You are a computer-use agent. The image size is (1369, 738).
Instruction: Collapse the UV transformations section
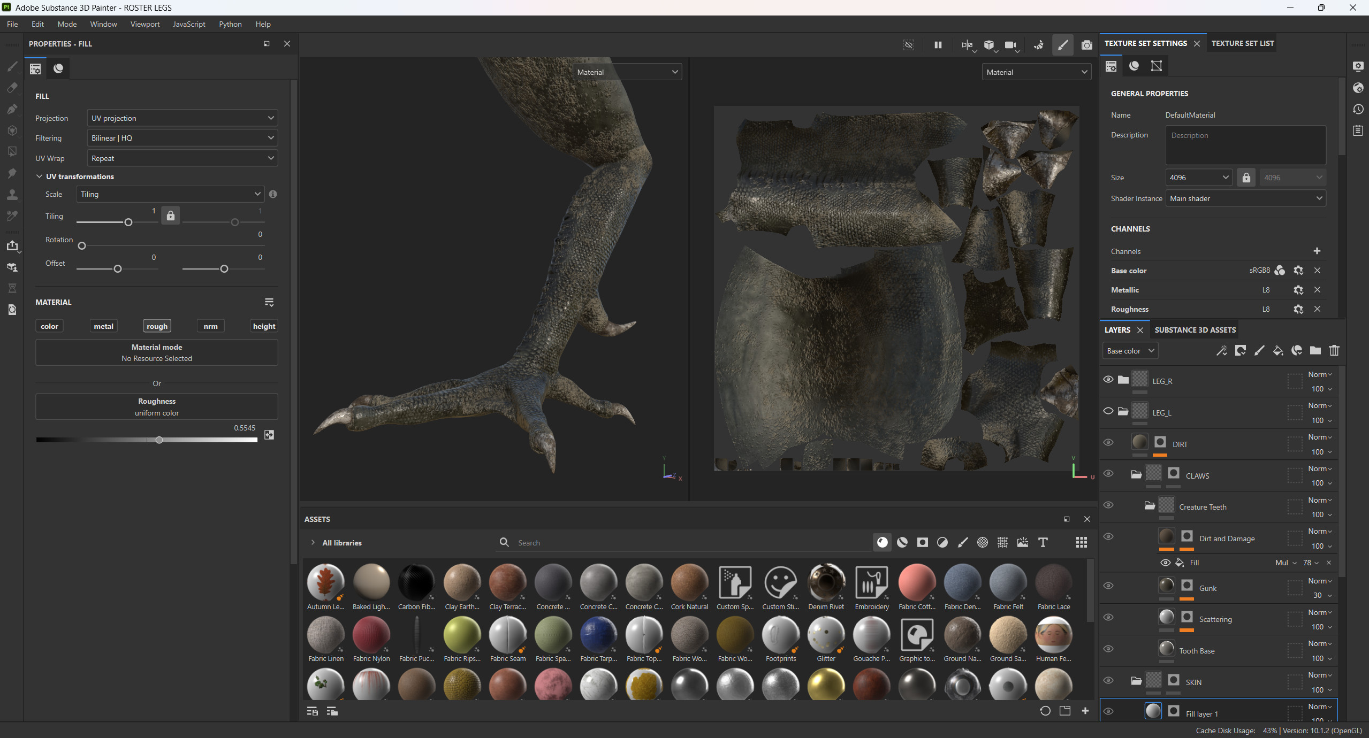40,176
